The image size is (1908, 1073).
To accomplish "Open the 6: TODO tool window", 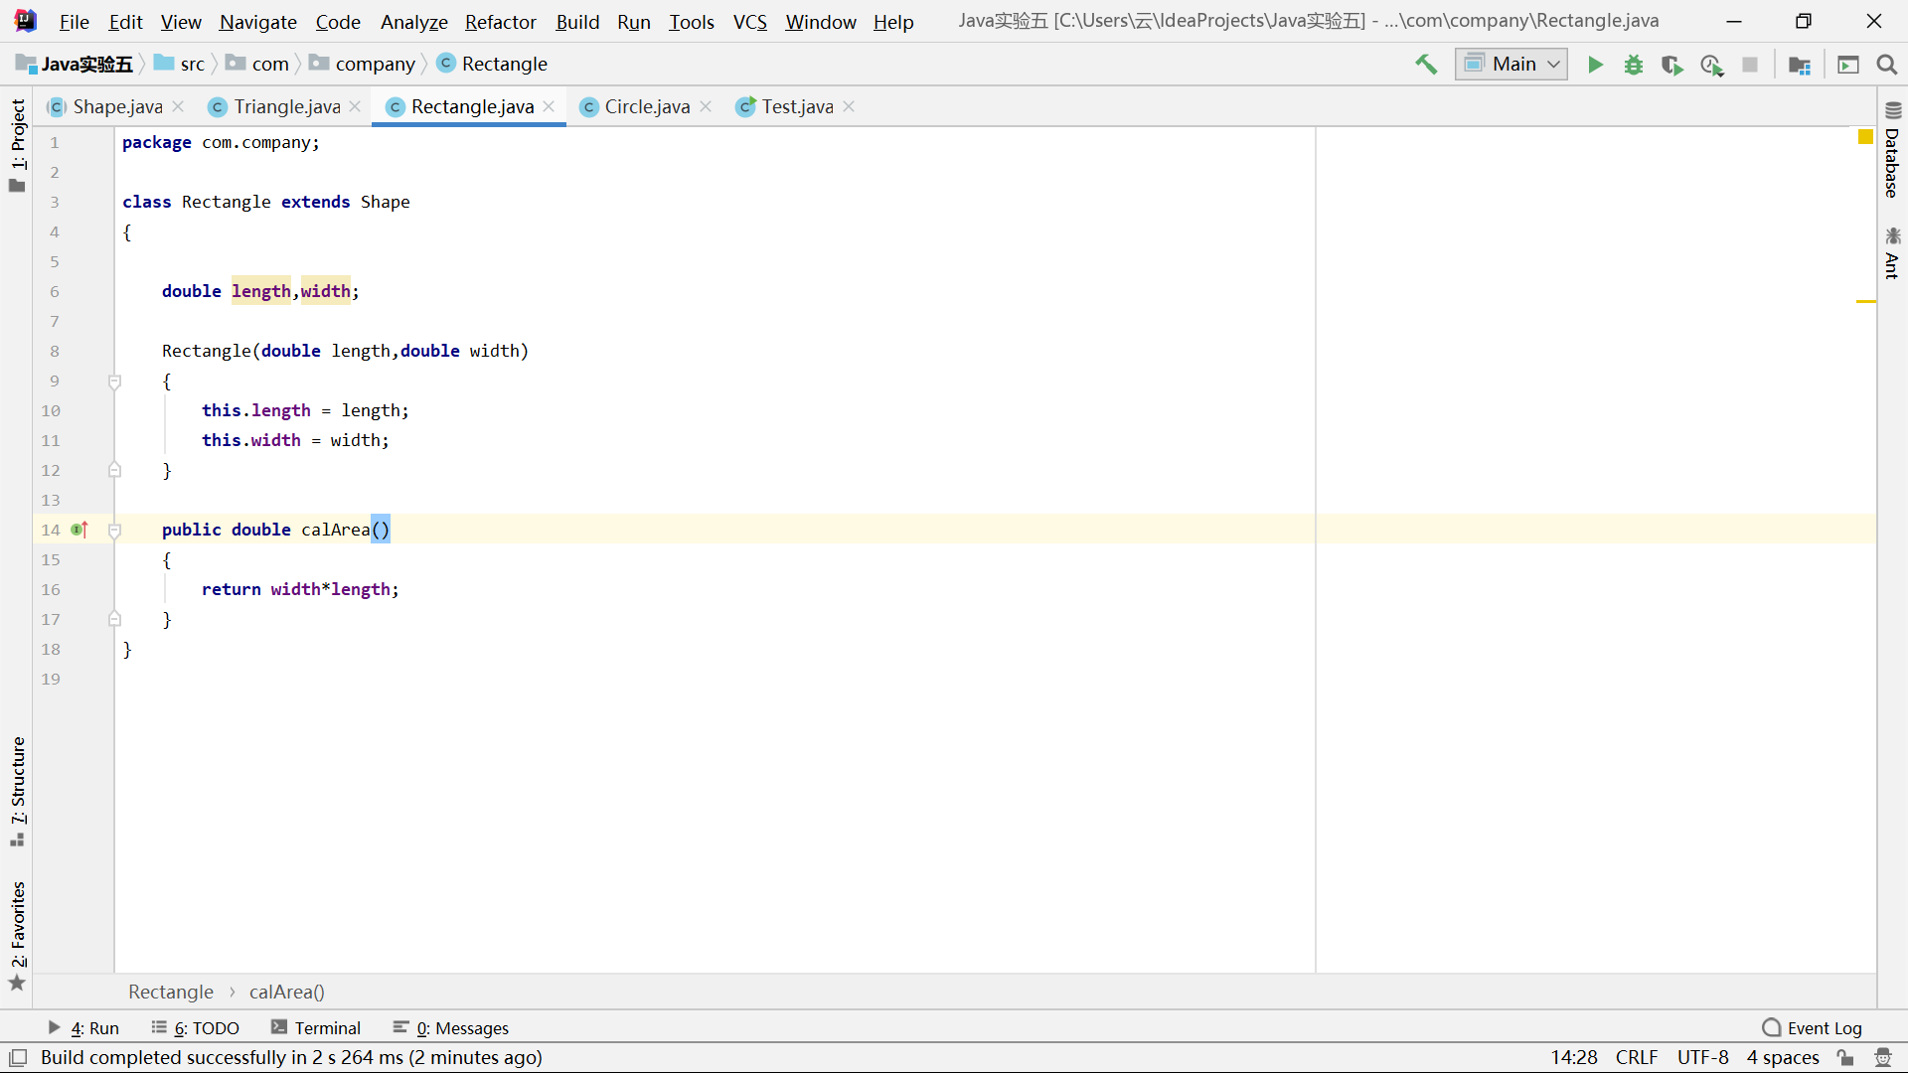I will (196, 1028).
